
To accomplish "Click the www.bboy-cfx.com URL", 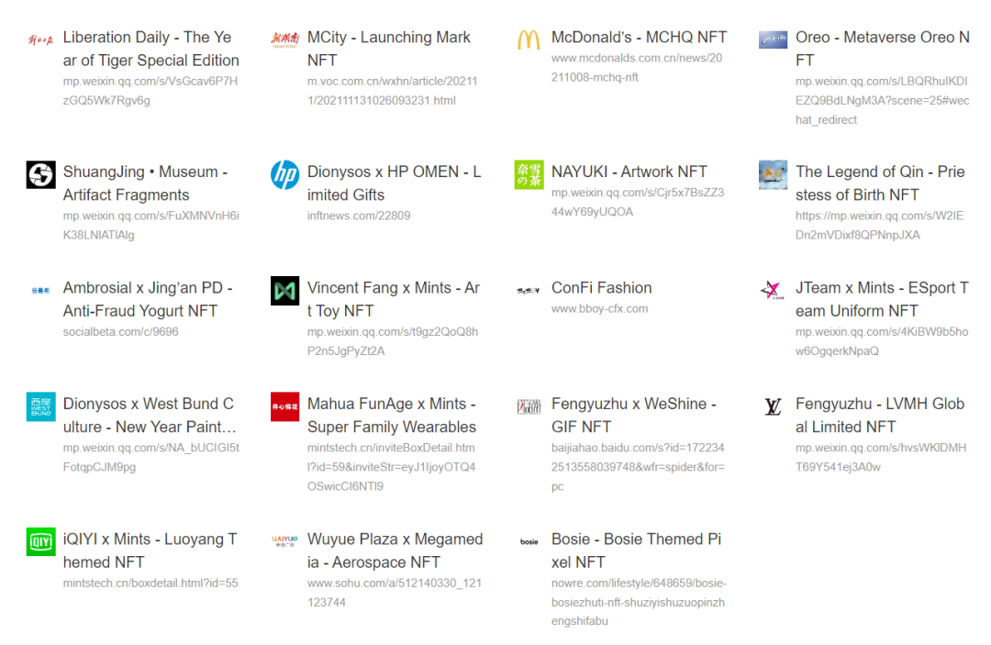I will [x=599, y=309].
